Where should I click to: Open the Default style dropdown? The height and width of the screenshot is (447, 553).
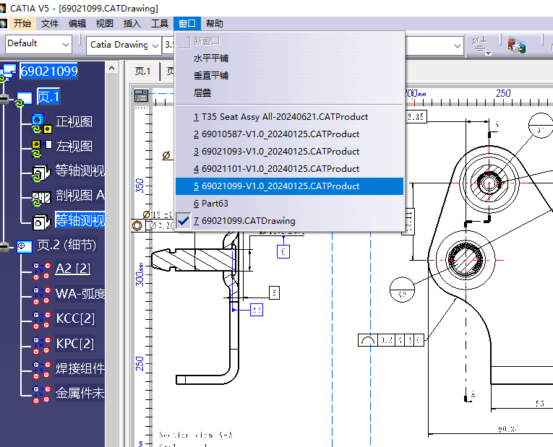click(x=66, y=44)
